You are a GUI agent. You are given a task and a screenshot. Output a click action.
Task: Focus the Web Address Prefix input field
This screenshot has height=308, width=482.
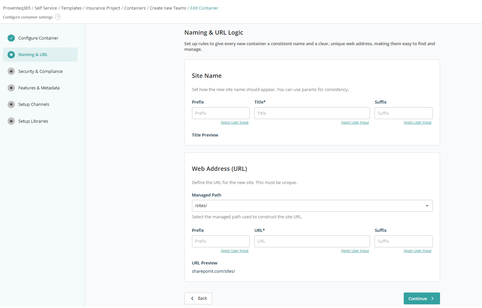click(221, 241)
